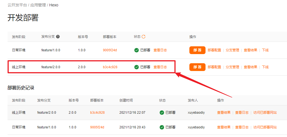Click green check icon in 日常环境 row
This screenshot has width=287, height=137.
(x=136, y=50)
